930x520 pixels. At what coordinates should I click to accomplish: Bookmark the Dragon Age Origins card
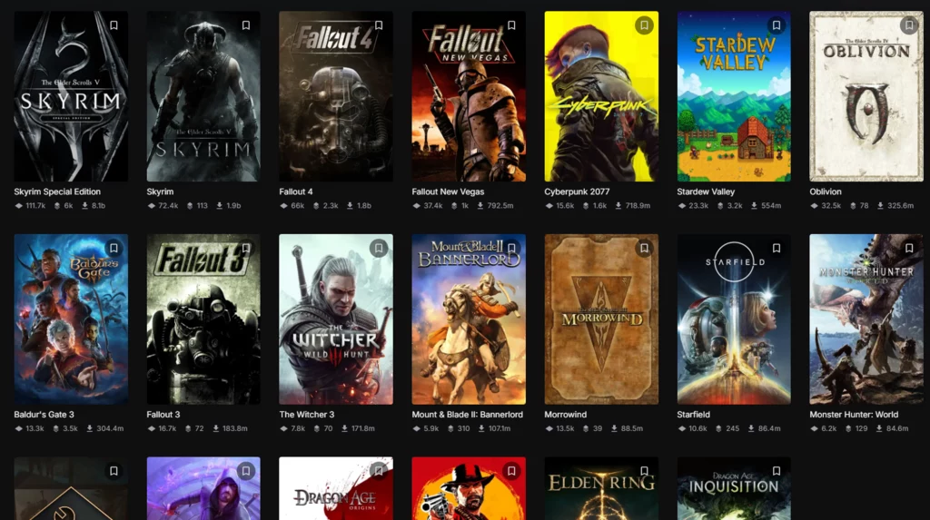point(379,471)
